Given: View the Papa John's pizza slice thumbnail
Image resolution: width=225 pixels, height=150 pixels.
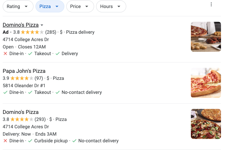Looking at the screenshot, I should coord(206,83).
